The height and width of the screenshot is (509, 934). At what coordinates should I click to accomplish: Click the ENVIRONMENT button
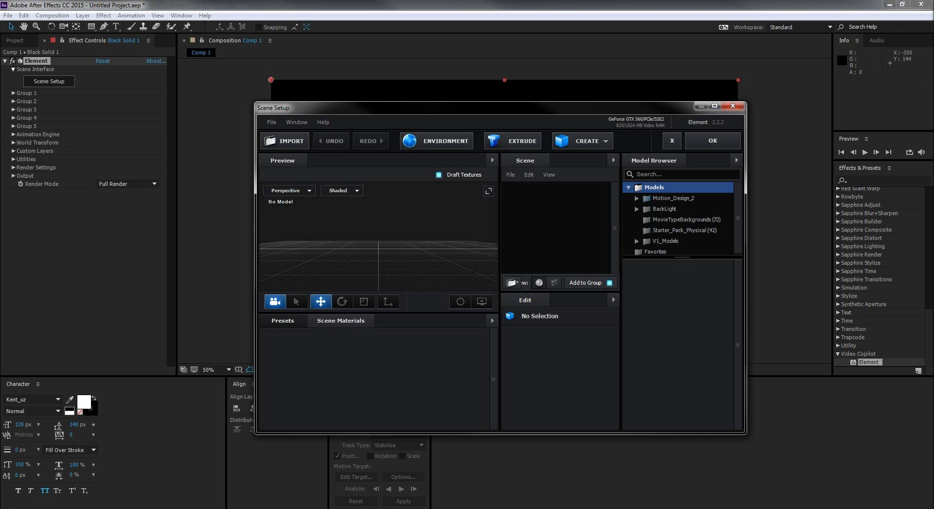[436, 141]
